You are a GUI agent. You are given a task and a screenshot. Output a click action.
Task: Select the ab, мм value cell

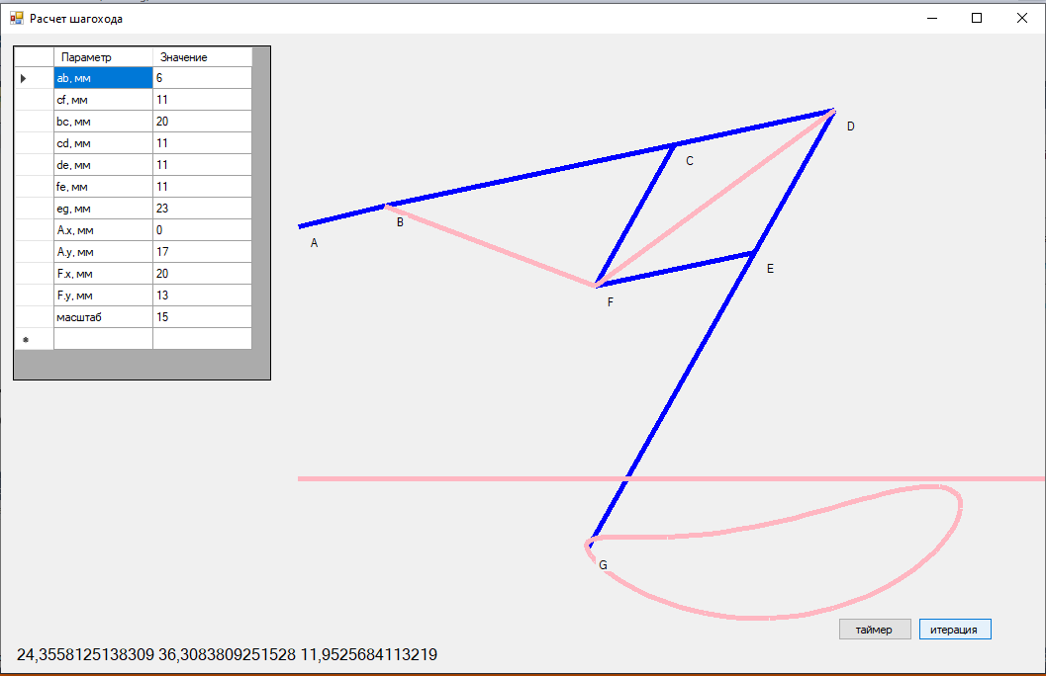(x=202, y=78)
